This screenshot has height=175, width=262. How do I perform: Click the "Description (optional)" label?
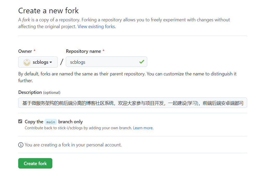39,92
